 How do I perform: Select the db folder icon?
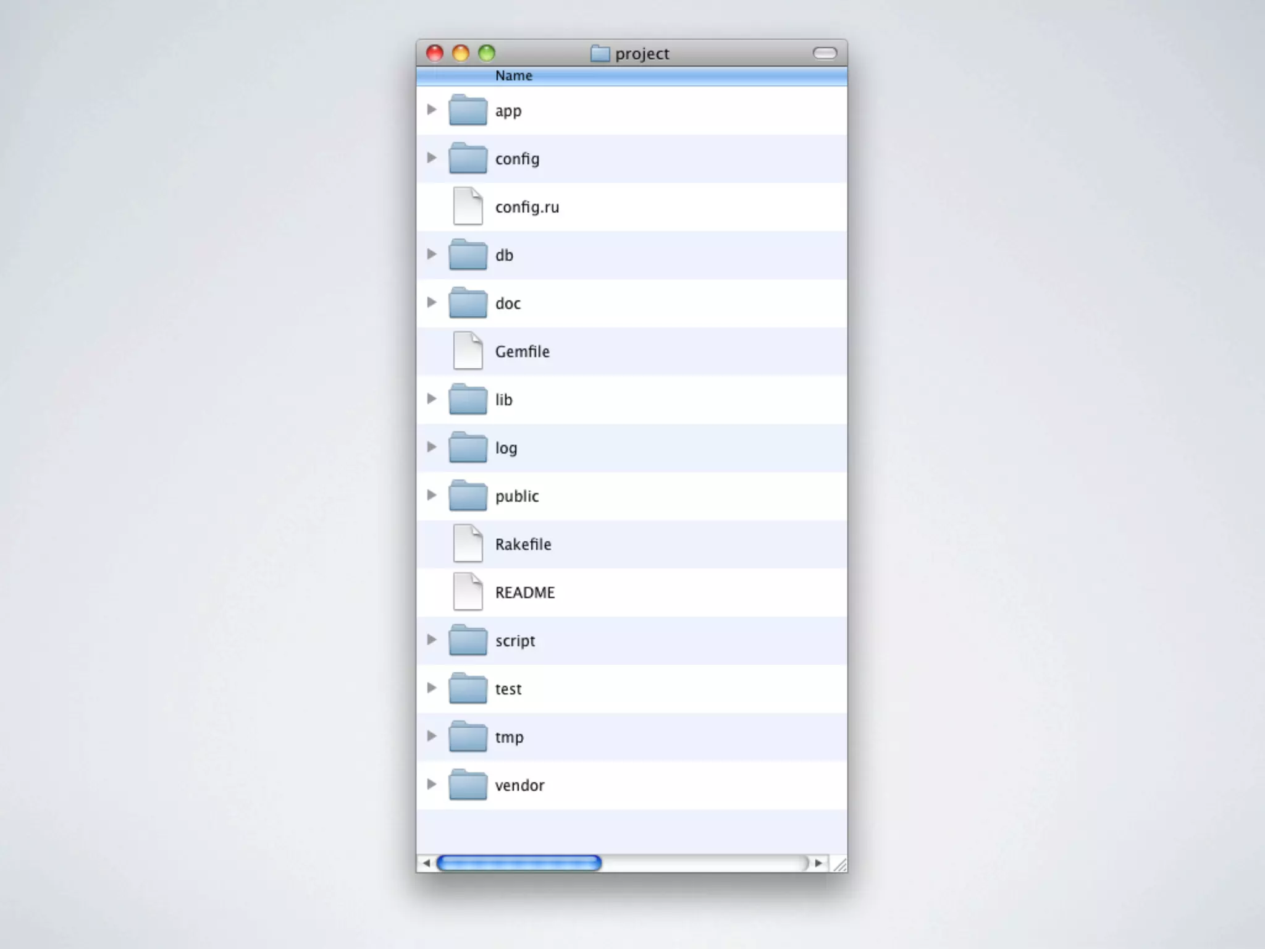468,255
